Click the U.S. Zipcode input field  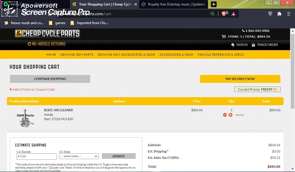point(37,157)
